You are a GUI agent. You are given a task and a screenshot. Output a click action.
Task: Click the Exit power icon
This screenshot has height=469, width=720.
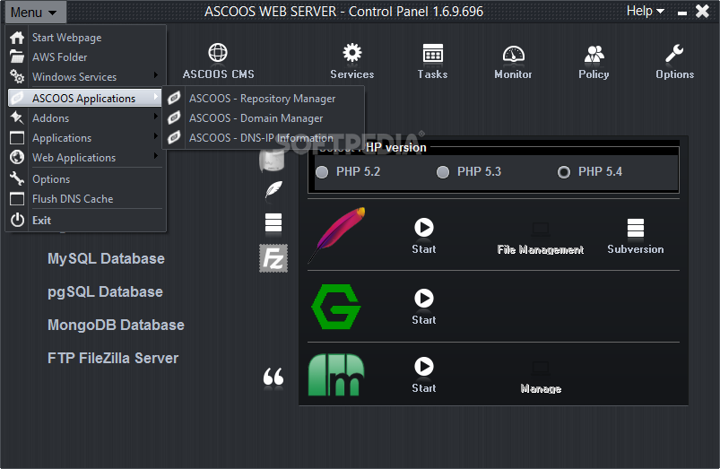tap(17, 220)
